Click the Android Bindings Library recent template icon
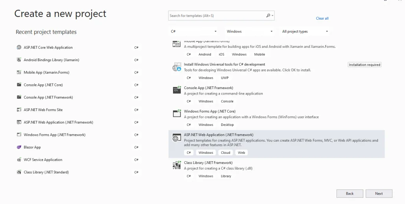This screenshot has width=405, height=204. 19,60
